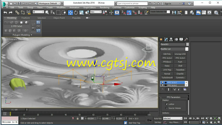
Task: Toggle 3D Snaps
Action: tap(123, 12)
